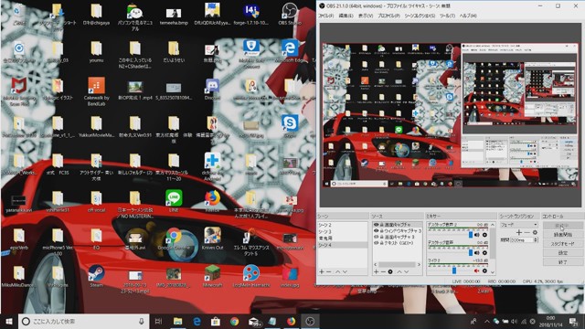Add a new scene with plus icon
The height and width of the screenshot is (329, 585).
[322, 272]
